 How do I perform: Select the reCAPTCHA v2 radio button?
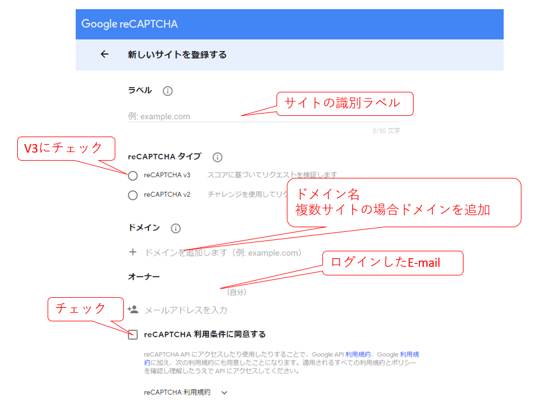[x=133, y=195]
